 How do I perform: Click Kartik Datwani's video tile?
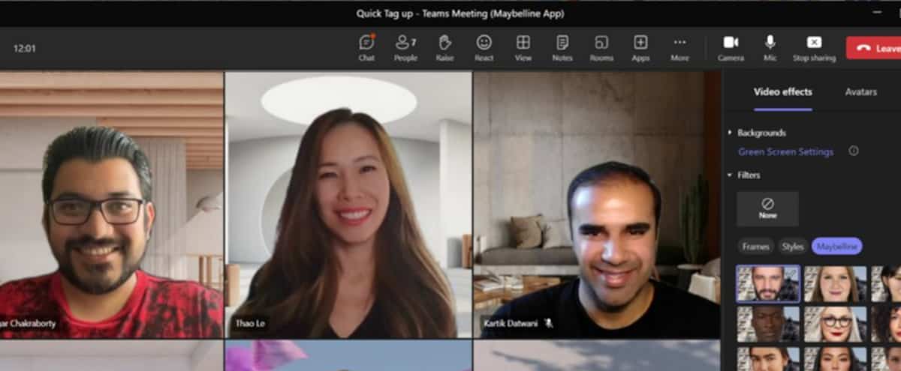point(598,205)
